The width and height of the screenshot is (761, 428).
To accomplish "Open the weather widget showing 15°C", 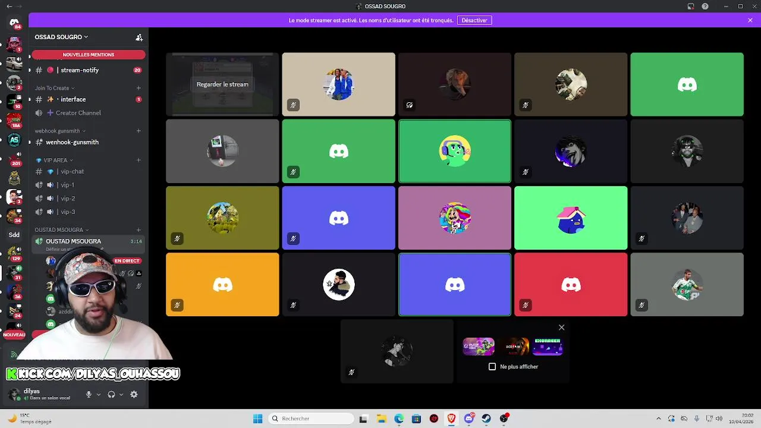I will pos(29,418).
